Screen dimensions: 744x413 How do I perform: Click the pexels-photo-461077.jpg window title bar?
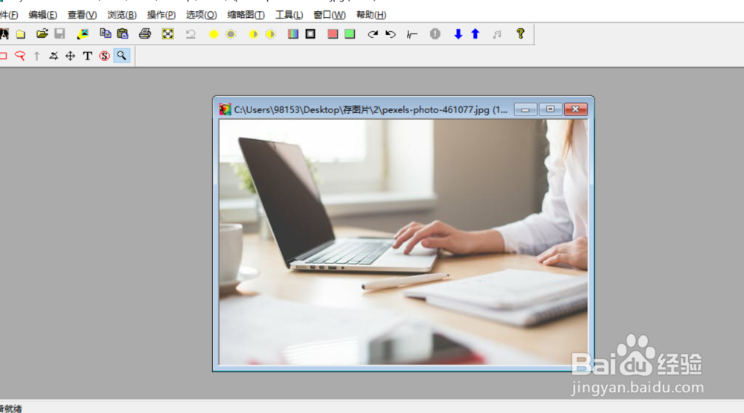pyautogui.click(x=370, y=109)
